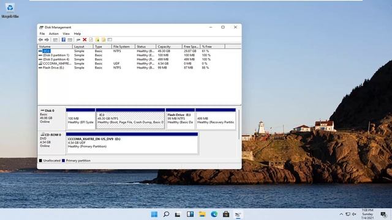The height and width of the screenshot is (220, 392).
Task: Click the 4.54 GB capacity cell
Action: (x=164, y=64)
